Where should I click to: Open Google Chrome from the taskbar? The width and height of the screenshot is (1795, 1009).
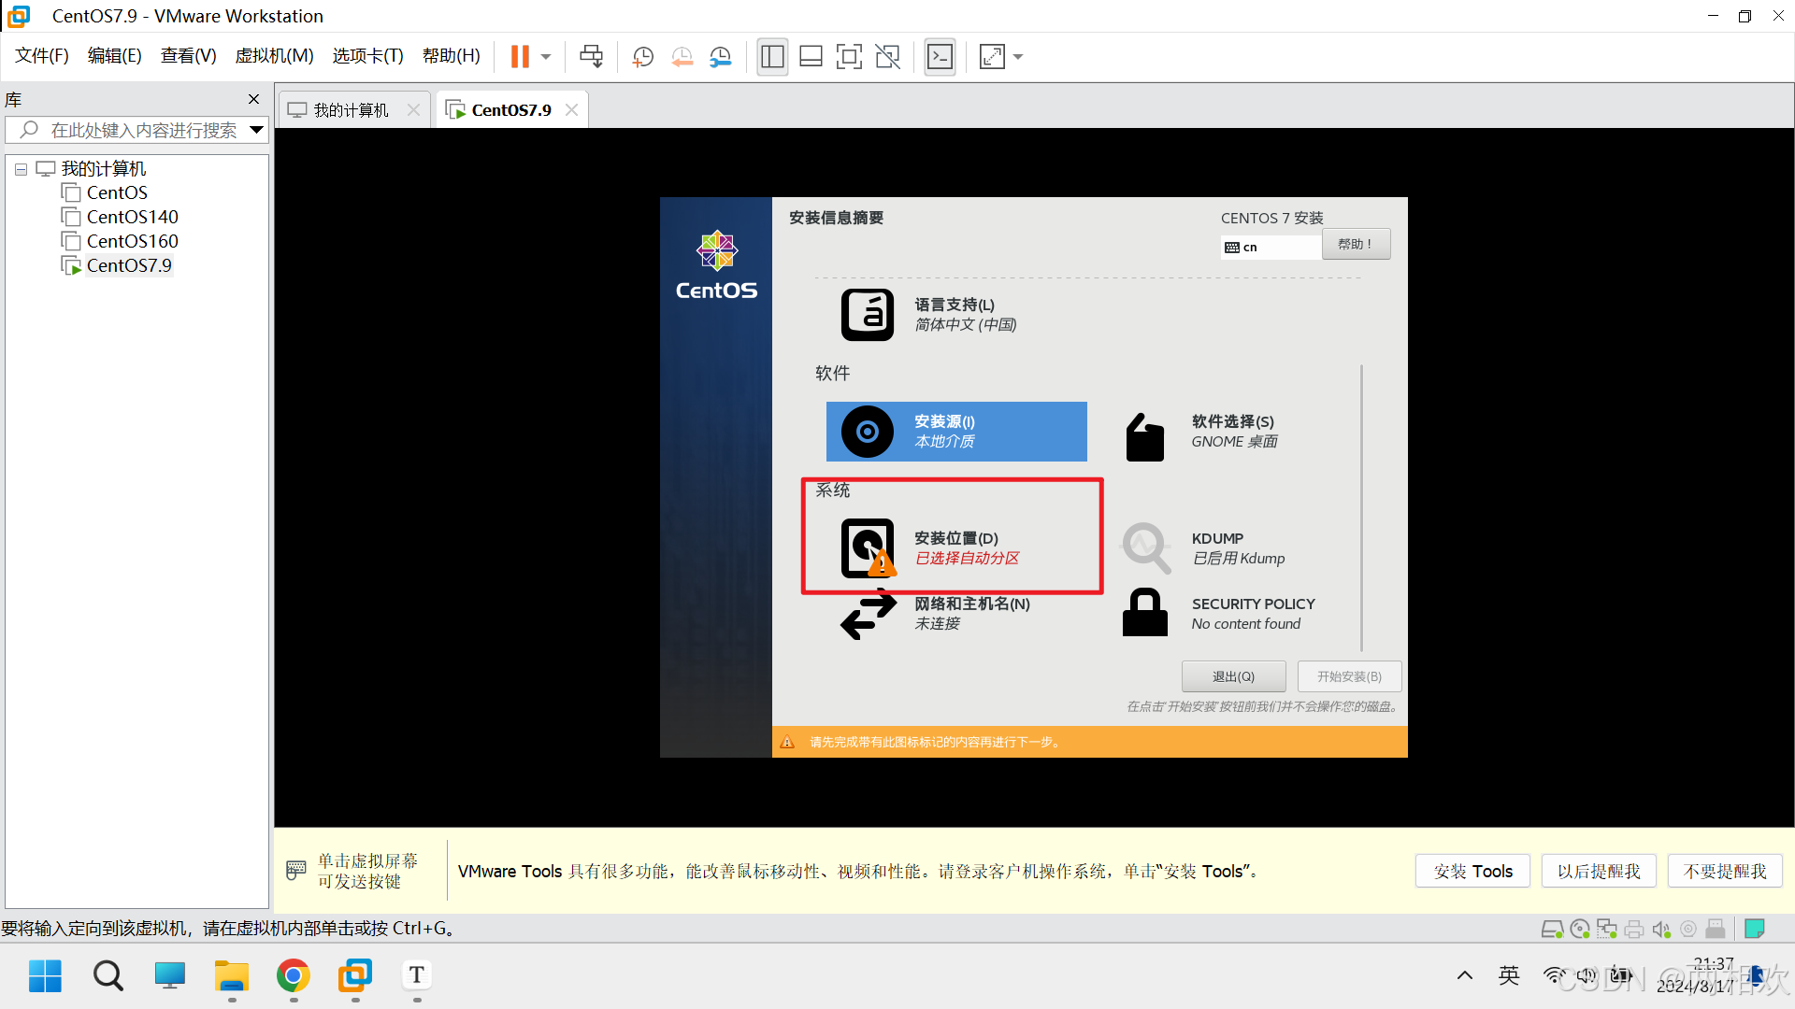tap(294, 976)
